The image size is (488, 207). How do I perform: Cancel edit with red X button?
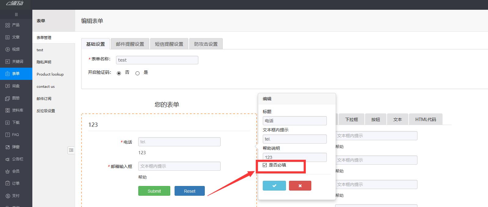click(x=300, y=186)
